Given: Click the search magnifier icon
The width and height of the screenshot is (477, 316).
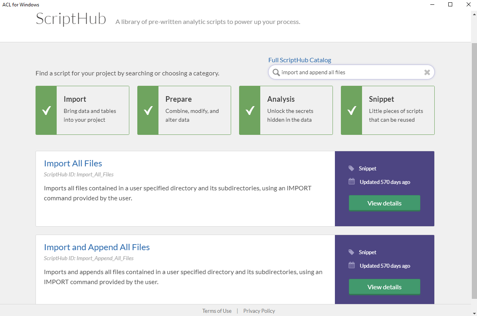Looking at the screenshot, I should click(x=276, y=72).
